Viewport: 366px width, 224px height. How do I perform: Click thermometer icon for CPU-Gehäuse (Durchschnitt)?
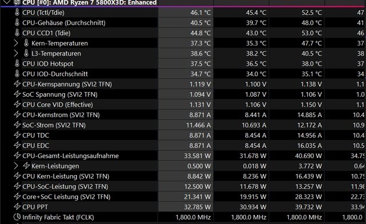pyautogui.click(x=17, y=23)
